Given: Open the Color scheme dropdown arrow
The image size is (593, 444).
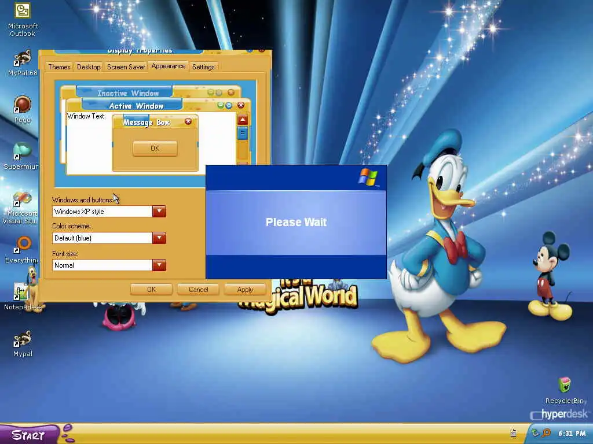Looking at the screenshot, I should (159, 238).
